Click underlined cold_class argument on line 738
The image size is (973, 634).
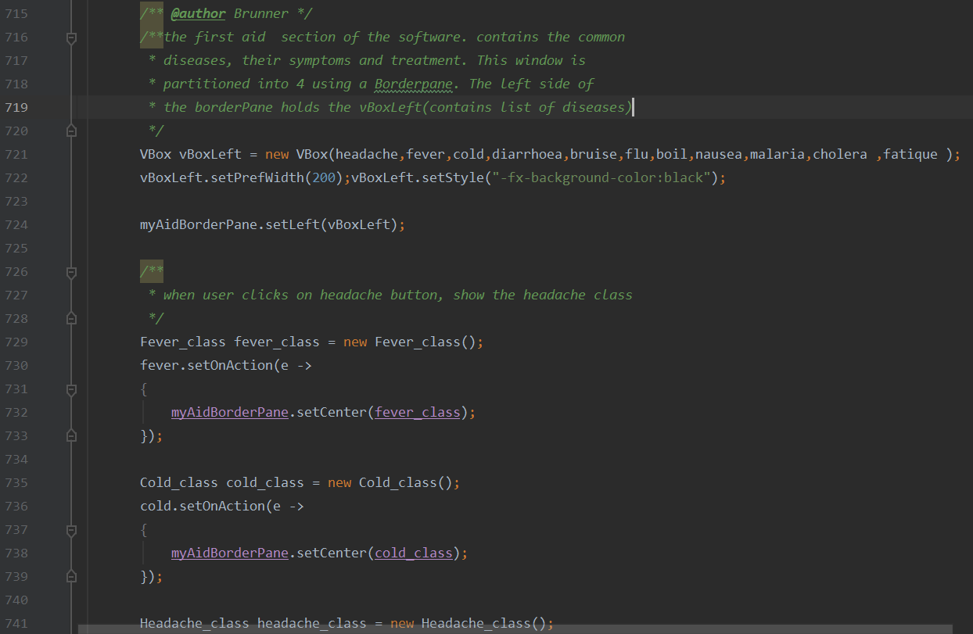click(x=414, y=553)
